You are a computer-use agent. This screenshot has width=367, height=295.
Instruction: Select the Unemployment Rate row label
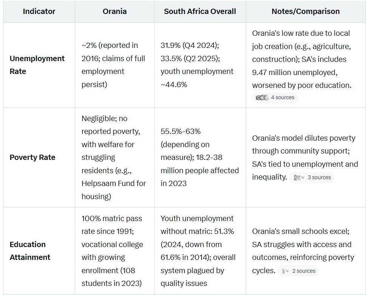click(x=37, y=65)
